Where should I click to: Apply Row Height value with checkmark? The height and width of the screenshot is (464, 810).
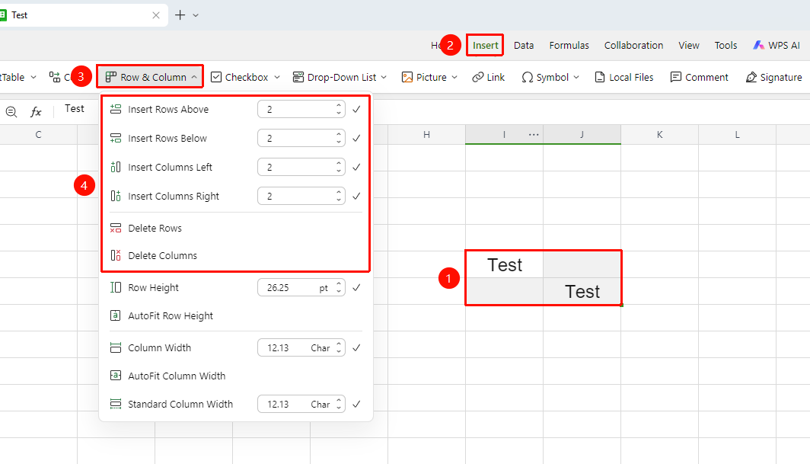[356, 287]
